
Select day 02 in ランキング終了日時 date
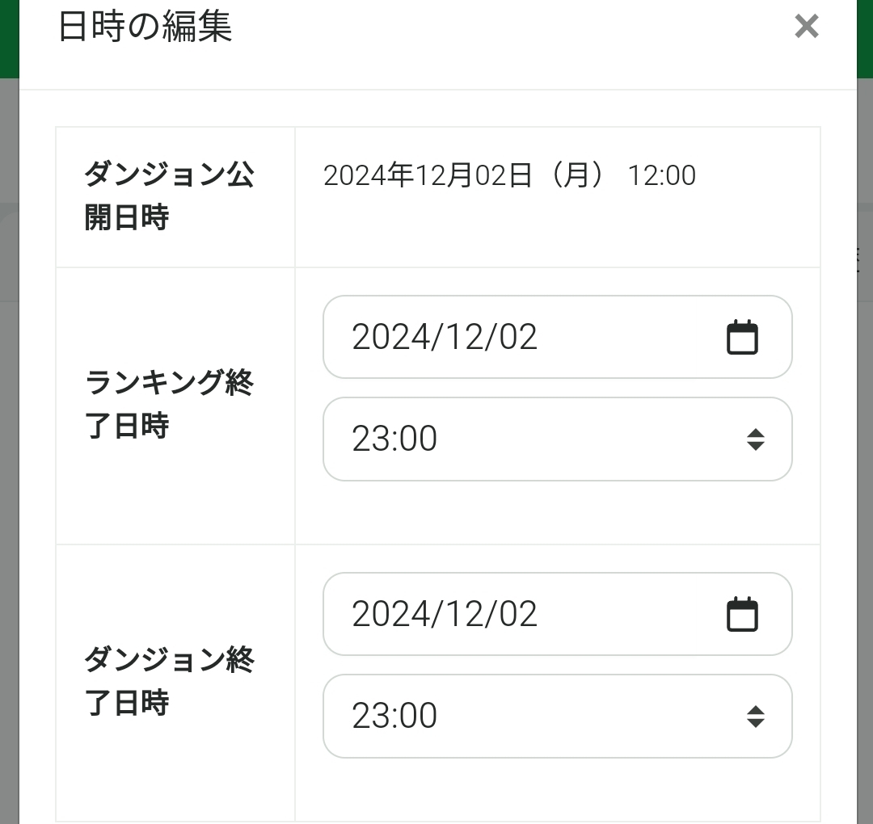(517, 337)
